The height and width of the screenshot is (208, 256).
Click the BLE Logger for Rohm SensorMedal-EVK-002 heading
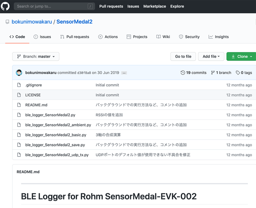[x=109, y=196]
